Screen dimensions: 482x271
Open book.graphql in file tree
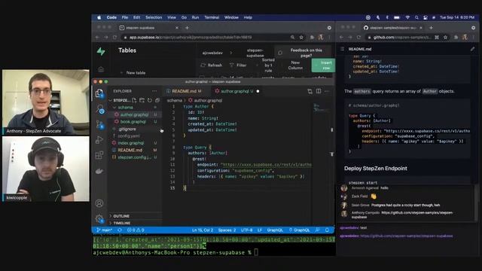(133, 122)
